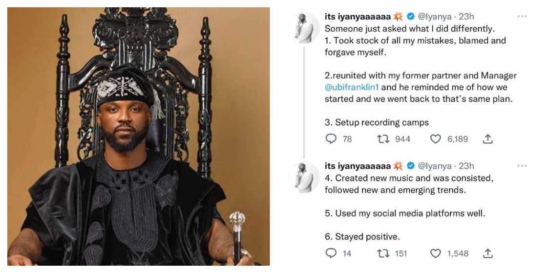Share the second tweet
Screen dimensions: 547x273
(x=487, y=253)
